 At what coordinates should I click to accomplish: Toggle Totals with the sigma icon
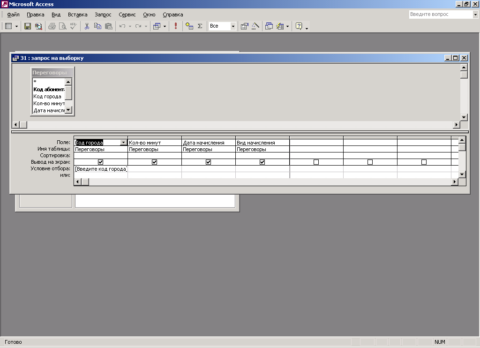click(200, 26)
